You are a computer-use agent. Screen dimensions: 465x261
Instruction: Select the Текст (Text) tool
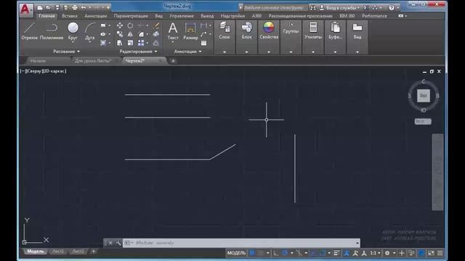tap(173, 31)
